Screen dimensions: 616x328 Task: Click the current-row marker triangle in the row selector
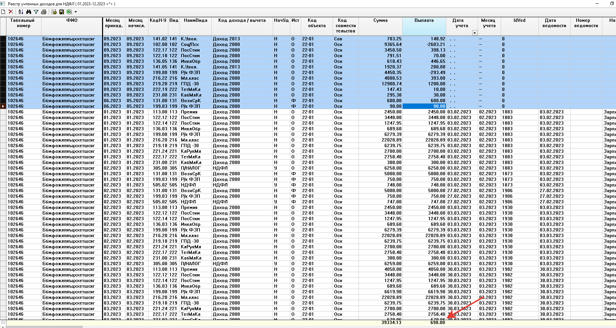[3, 106]
